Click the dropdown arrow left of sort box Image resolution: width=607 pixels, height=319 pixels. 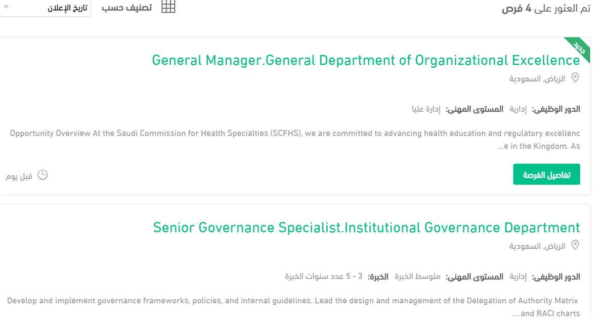pyautogui.click(x=6, y=7)
